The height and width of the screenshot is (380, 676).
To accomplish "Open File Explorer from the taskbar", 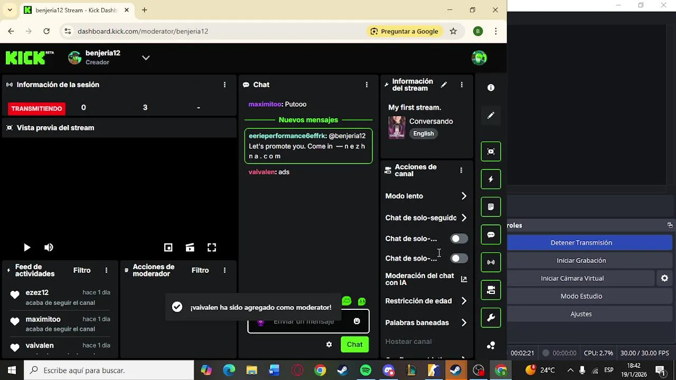I will click(x=251, y=370).
